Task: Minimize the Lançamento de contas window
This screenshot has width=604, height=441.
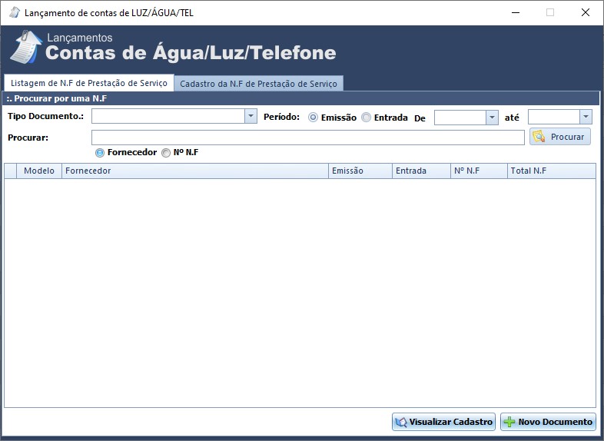Action: [x=516, y=12]
